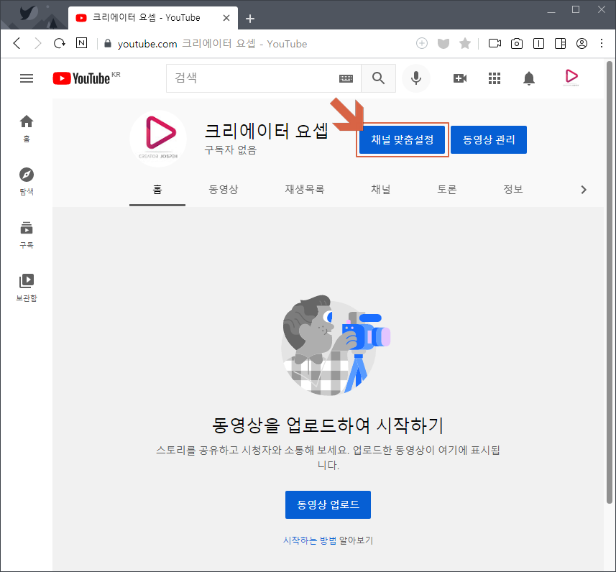The width and height of the screenshot is (616, 572).
Task: Open the on-screen keyboard in search box
Action: (x=346, y=78)
